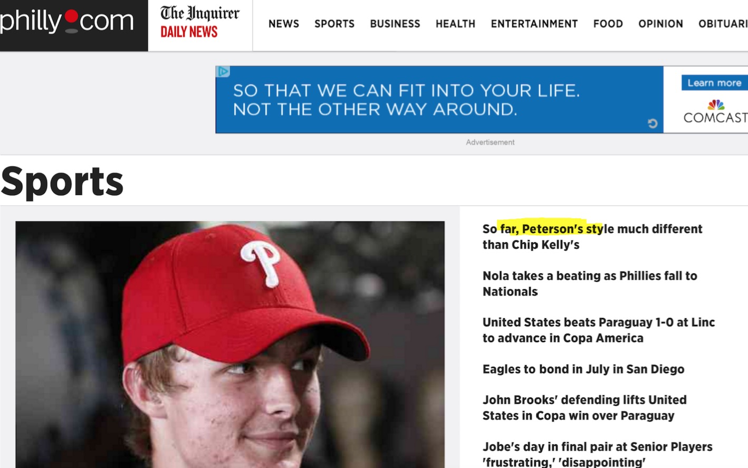The height and width of the screenshot is (468, 748).
Task: Click the AdChoices icon on the ad
Action: 223,71
